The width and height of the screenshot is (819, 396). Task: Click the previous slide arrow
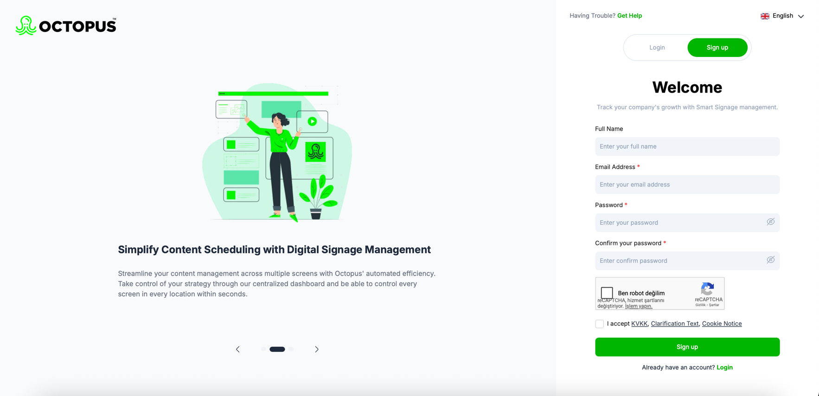tap(238, 349)
